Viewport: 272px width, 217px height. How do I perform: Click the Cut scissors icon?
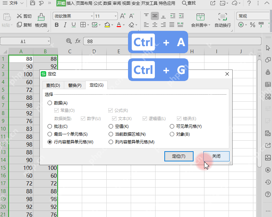coord(19,16)
